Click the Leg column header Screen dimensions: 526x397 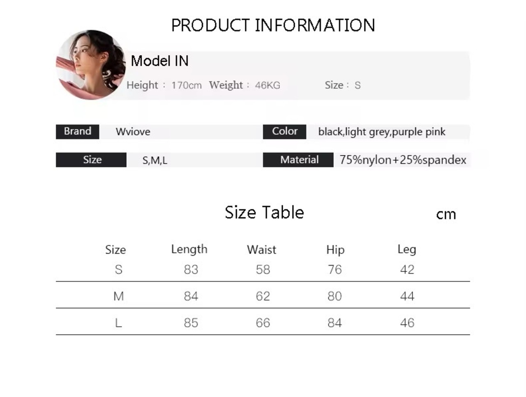pos(406,249)
